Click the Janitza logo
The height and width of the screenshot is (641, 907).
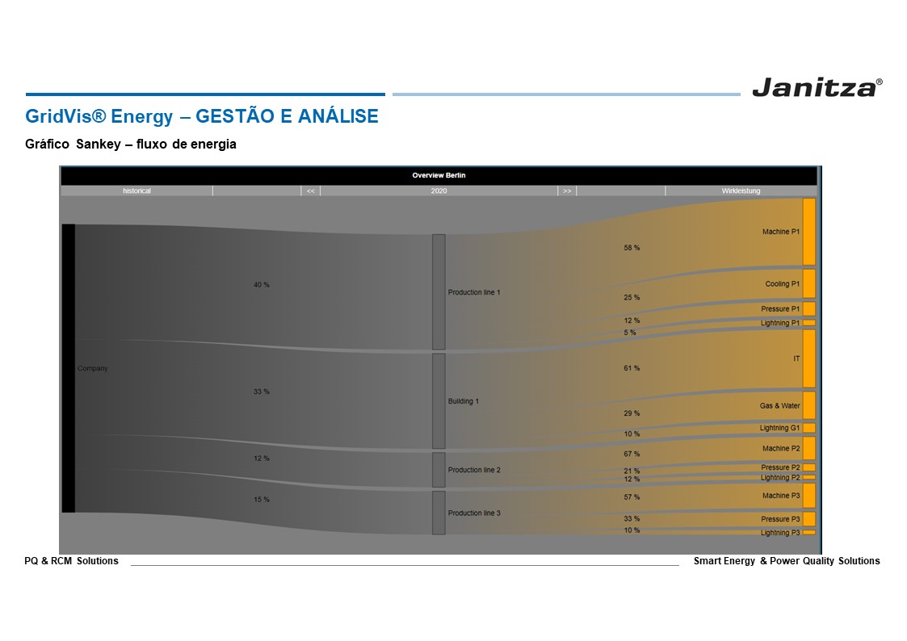[x=817, y=87]
